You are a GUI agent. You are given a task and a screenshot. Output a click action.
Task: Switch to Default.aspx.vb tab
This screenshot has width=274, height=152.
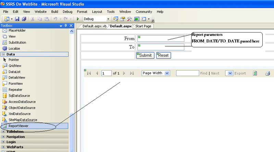[95, 26]
